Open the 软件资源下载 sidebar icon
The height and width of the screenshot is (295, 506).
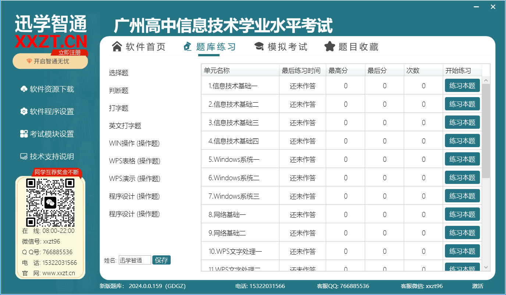(23, 89)
